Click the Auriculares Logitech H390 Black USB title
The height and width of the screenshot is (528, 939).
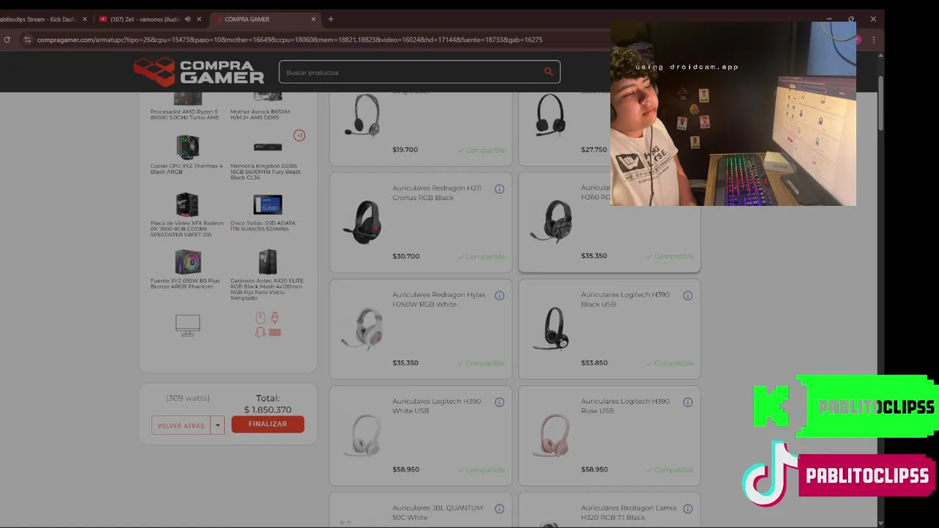(625, 299)
